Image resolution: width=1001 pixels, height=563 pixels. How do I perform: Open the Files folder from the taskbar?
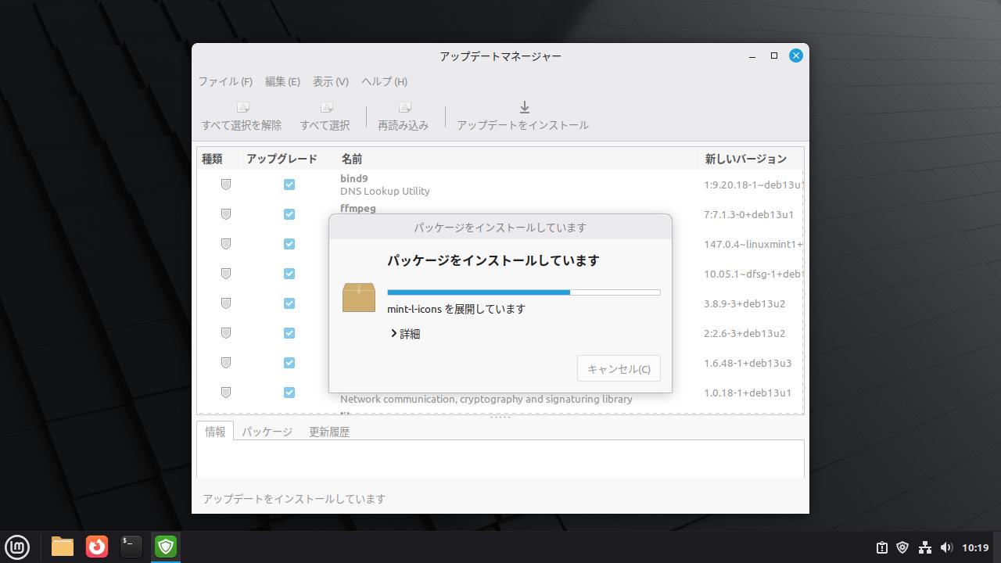pyautogui.click(x=63, y=547)
